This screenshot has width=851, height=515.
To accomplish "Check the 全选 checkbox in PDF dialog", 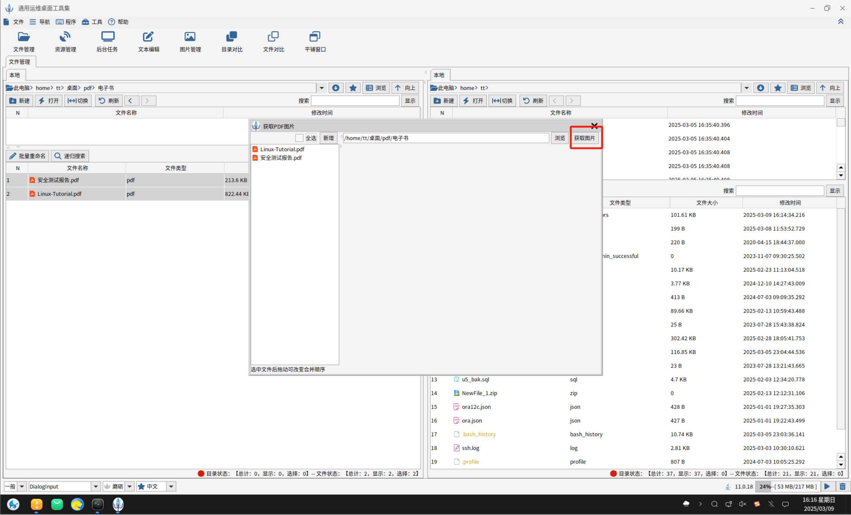I will [299, 138].
